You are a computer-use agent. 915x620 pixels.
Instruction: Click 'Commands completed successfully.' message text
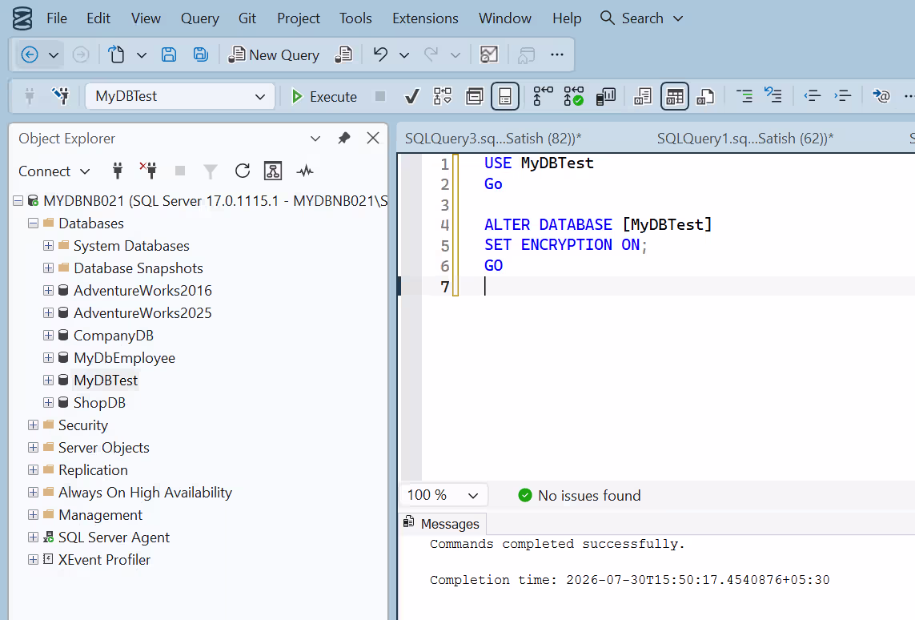coord(557,544)
